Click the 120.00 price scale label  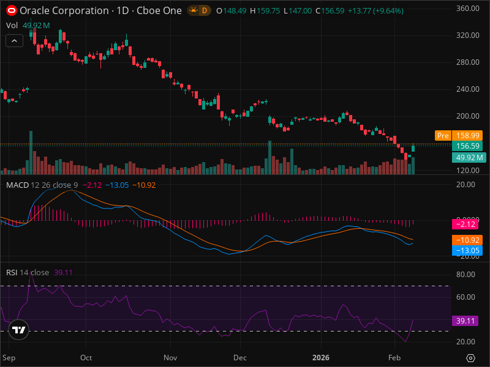coord(468,171)
